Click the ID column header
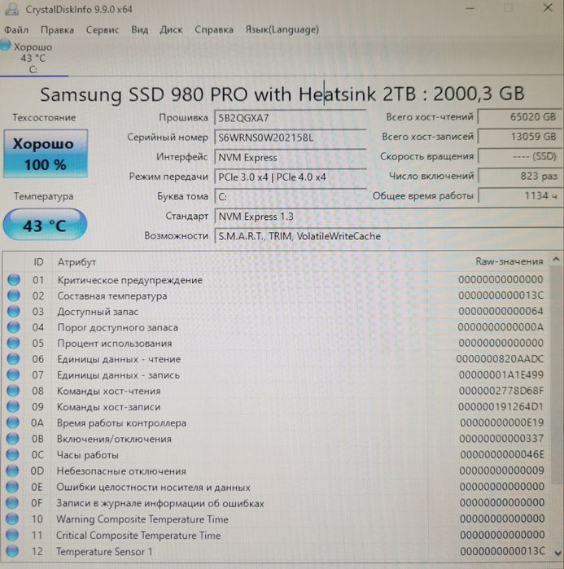The image size is (564, 569). click(38, 262)
